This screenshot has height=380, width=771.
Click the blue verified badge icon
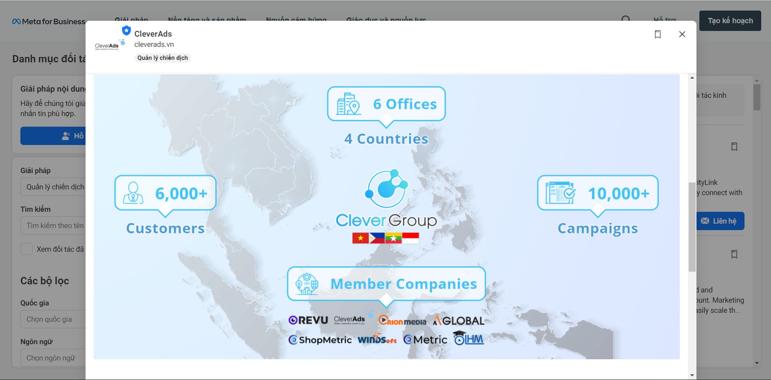pos(126,31)
